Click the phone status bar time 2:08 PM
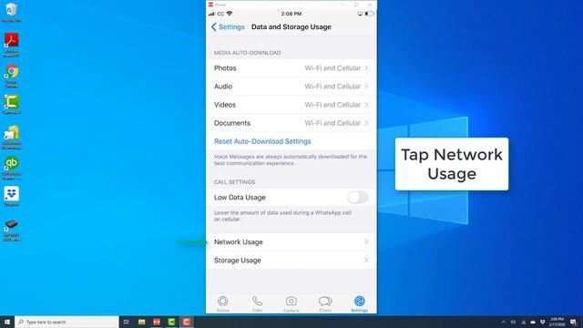 coord(291,14)
